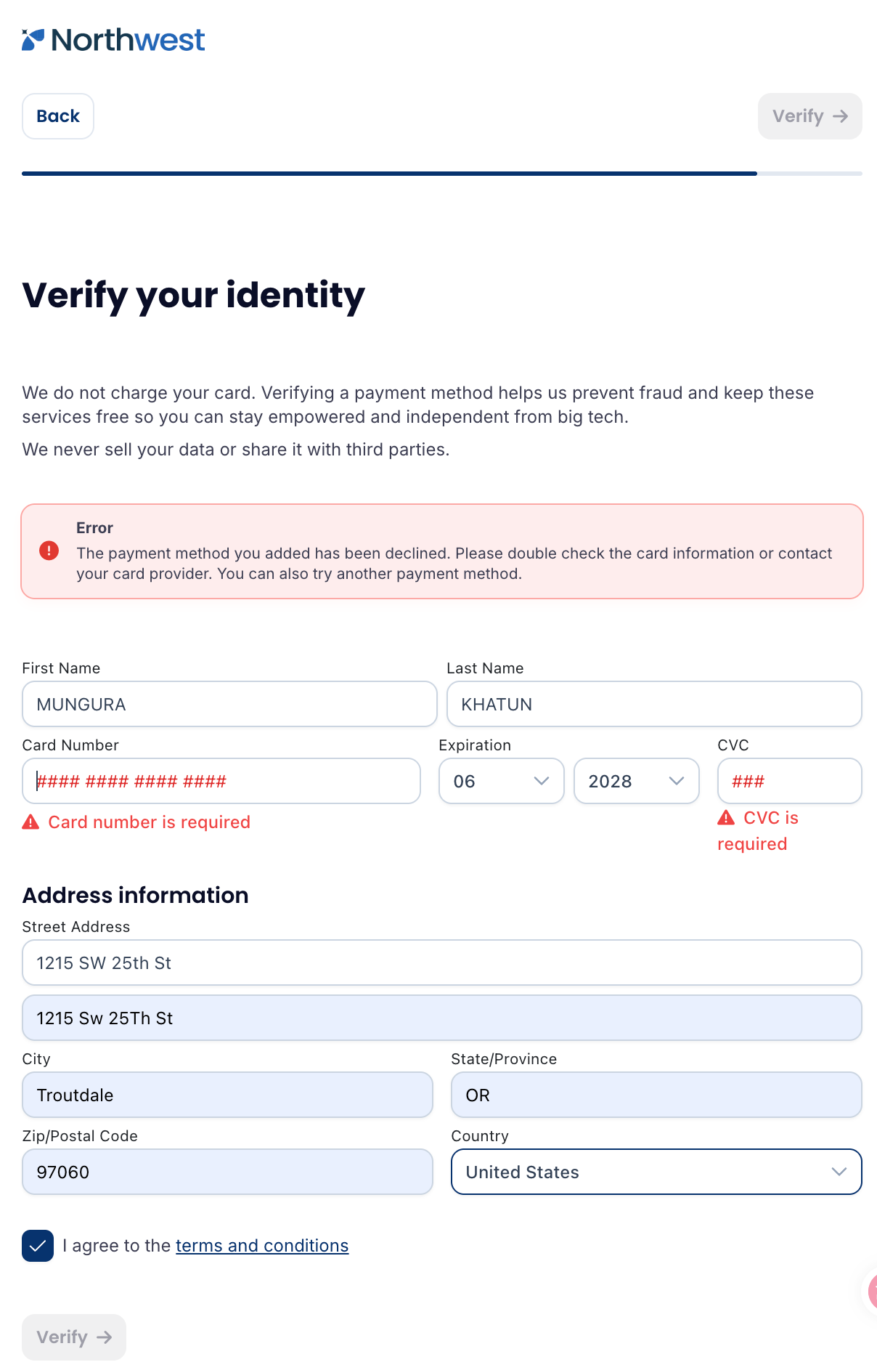Click the top Verify button
877x1370 pixels.
pos(810,116)
